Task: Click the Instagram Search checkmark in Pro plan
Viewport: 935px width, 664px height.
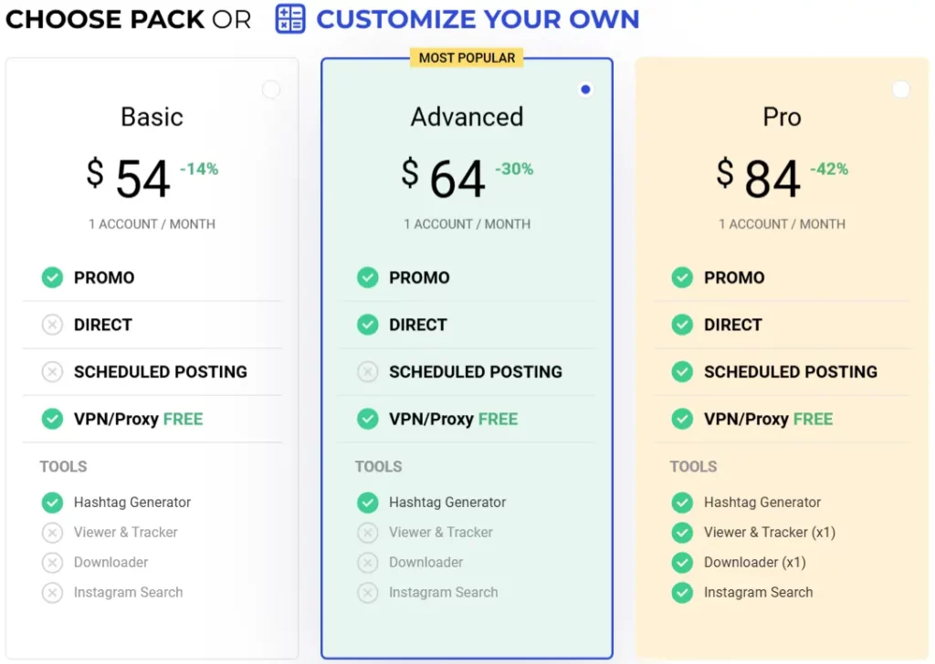Action: tap(682, 593)
